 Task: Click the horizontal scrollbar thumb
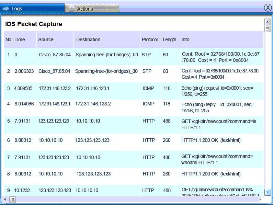click(x=12, y=200)
